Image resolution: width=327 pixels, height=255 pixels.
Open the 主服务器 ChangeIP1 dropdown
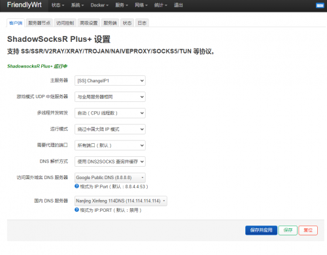pyautogui.click(x=110, y=80)
